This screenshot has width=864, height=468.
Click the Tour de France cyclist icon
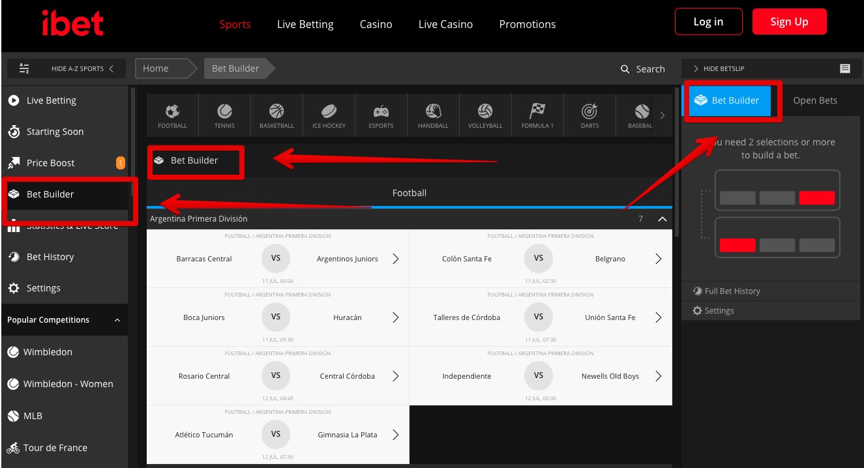tap(13, 448)
